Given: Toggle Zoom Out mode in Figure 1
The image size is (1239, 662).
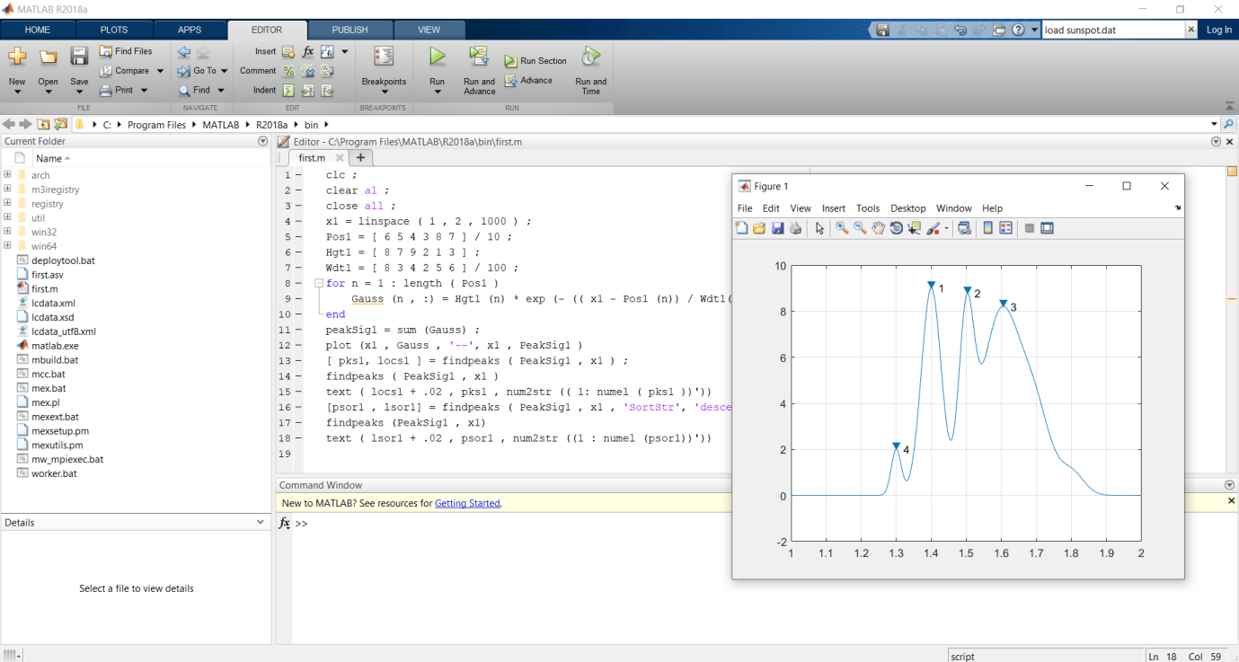Looking at the screenshot, I should [x=860, y=228].
